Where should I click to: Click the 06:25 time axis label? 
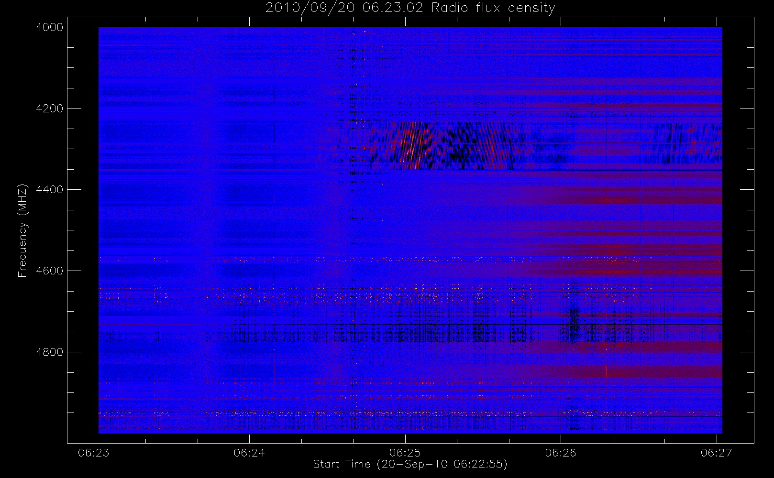tap(405, 453)
